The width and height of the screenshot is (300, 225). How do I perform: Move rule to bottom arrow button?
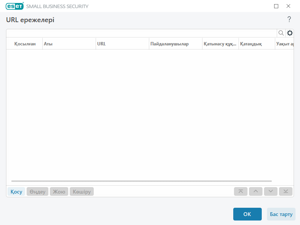[x=286, y=191]
